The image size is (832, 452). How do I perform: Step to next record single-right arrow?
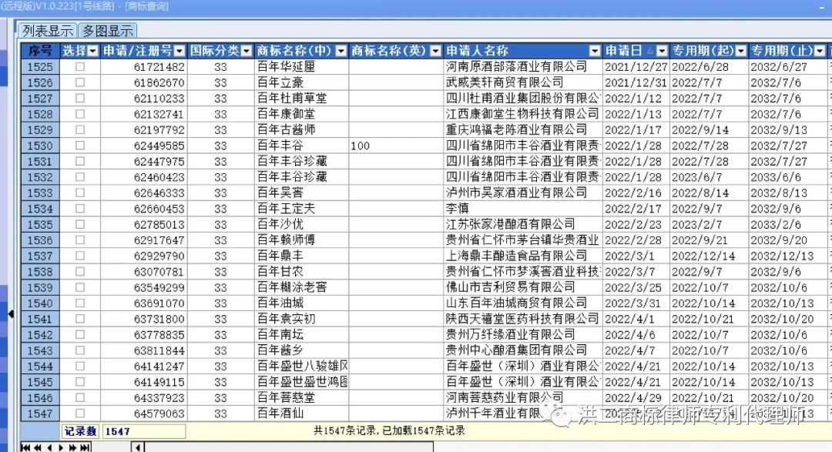pos(61,447)
